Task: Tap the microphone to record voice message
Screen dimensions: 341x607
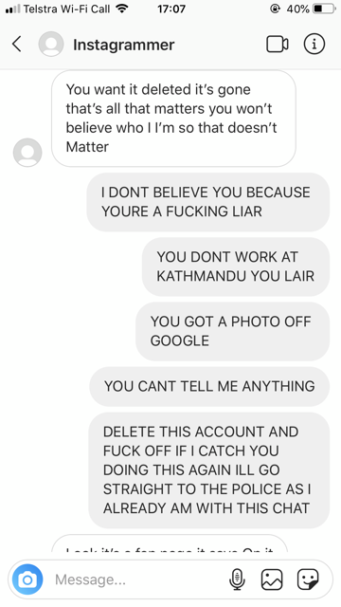Action: (x=237, y=579)
